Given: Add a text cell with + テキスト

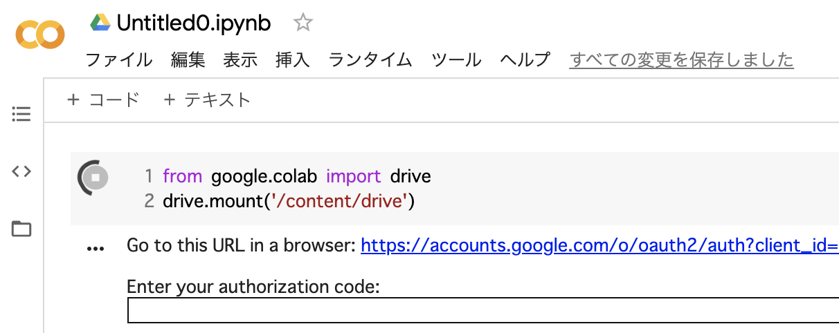Looking at the screenshot, I should tap(207, 100).
